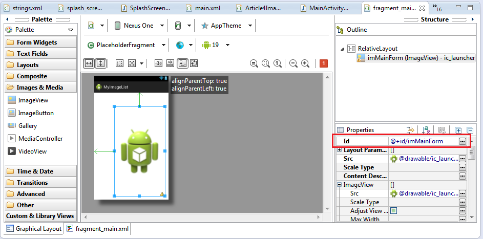
Task: Expand the Transitions palette category
Action: pyautogui.click(x=40, y=182)
